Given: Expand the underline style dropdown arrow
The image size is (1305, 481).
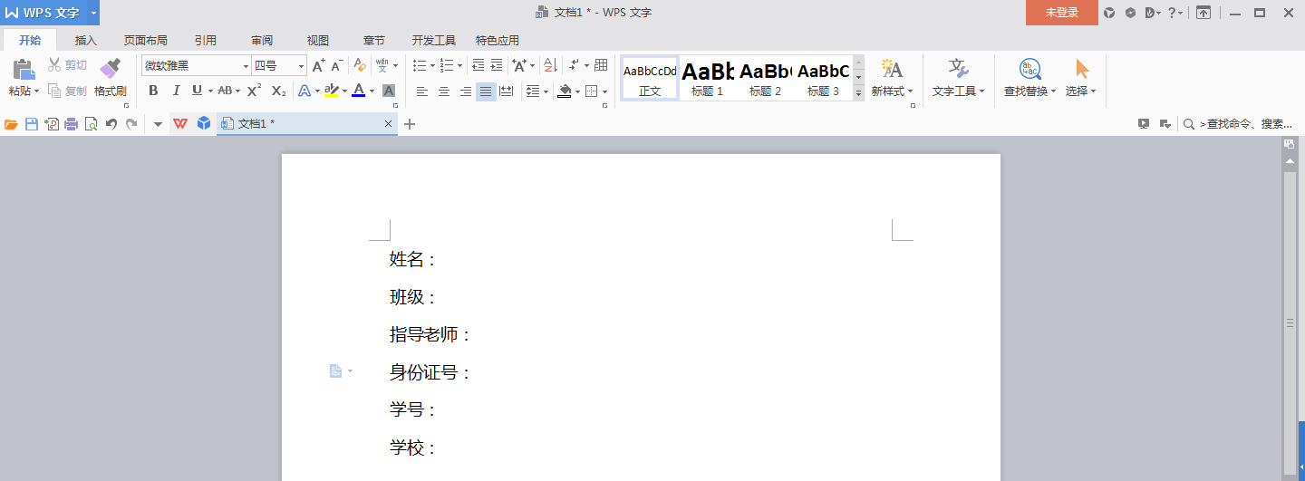Looking at the screenshot, I should point(210,91).
